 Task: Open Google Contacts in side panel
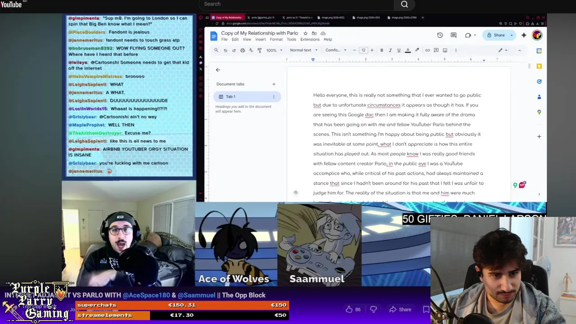pyautogui.click(x=539, y=97)
